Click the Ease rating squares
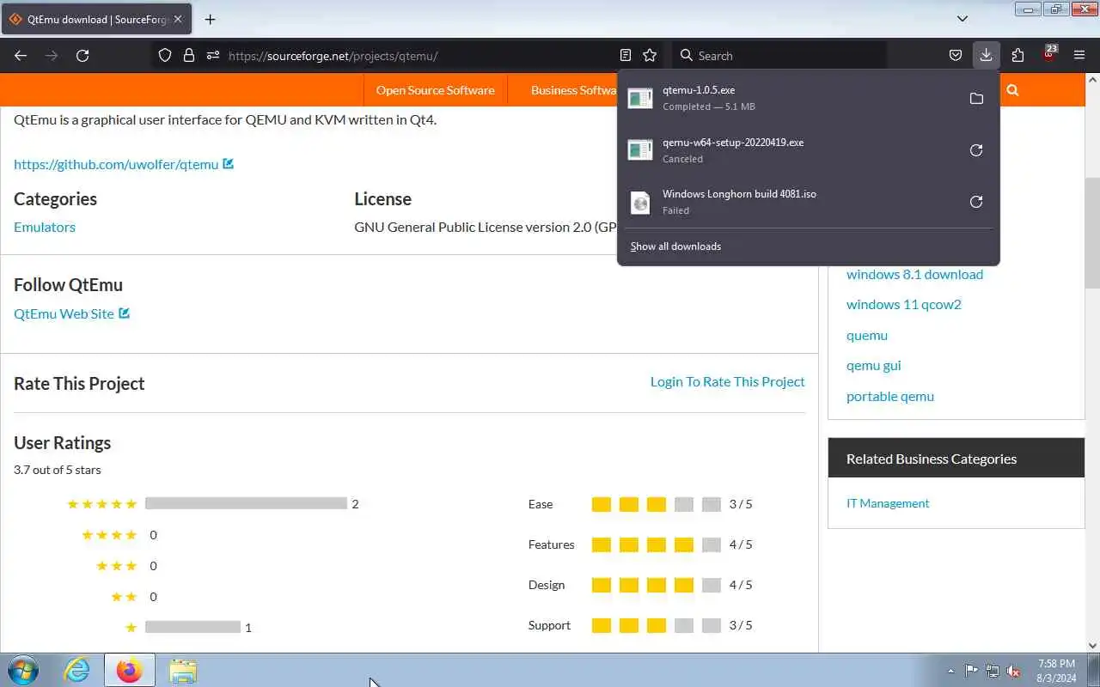This screenshot has width=1100, height=687. click(x=656, y=504)
